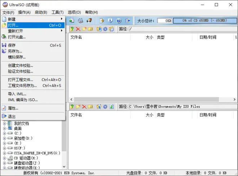This screenshot has width=238, height=176.
Task: Choose 保存 from the File menu
Action: tap(33, 45)
